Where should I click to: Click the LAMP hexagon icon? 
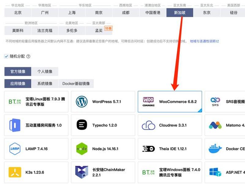[x=15, y=149]
